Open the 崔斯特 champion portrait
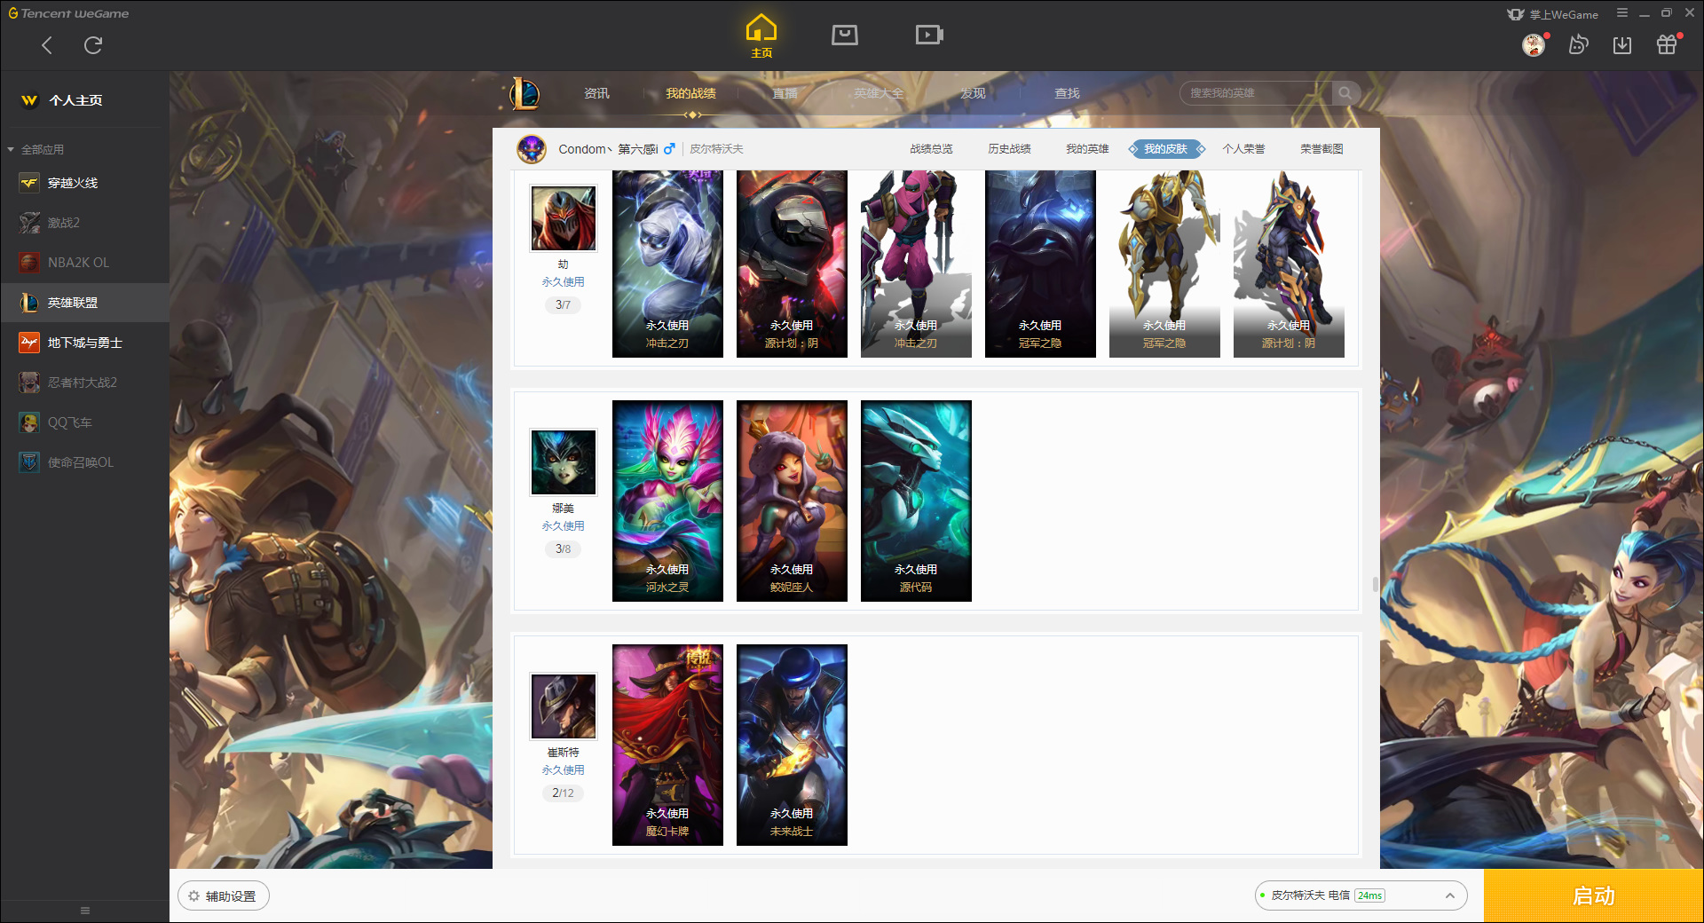The width and height of the screenshot is (1704, 923). (564, 706)
